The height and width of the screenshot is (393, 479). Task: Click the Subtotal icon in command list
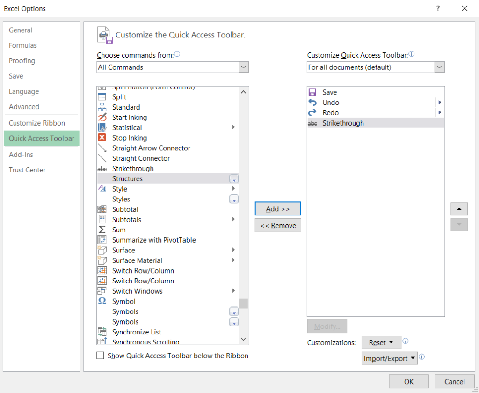click(x=102, y=209)
